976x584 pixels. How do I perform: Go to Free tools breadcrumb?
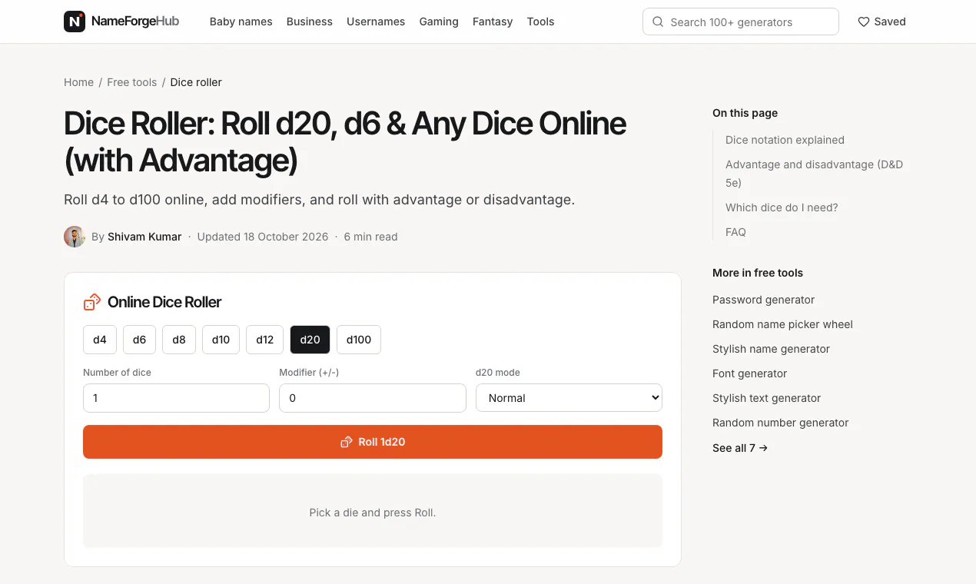[x=131, y=82]
